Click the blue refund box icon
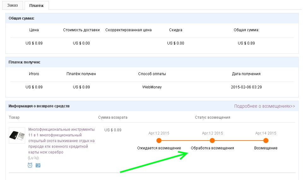Image resolution: width=305 pixels, height=180 pixels. (x=38, y=165)
